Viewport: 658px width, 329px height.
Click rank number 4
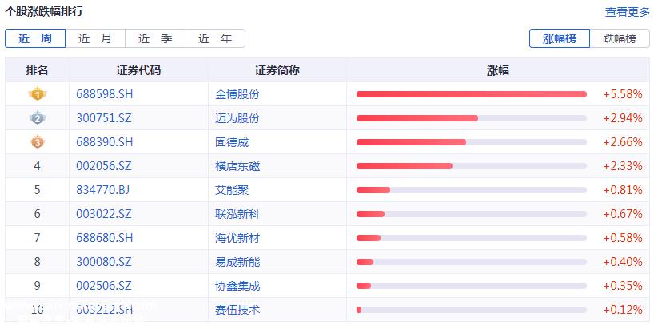coord(38,166)
